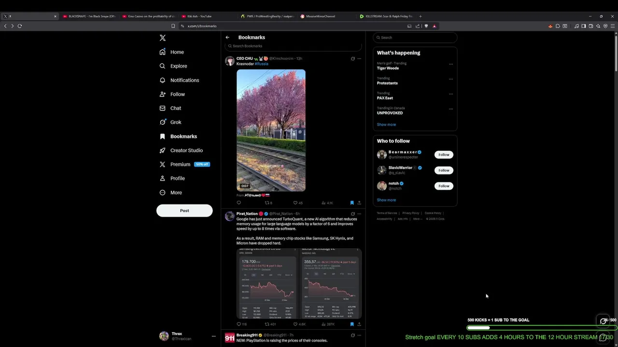Play the Krasnodar cherry blossom video
Viewport: 618px width, 347px height.
(x=271, y=130)
